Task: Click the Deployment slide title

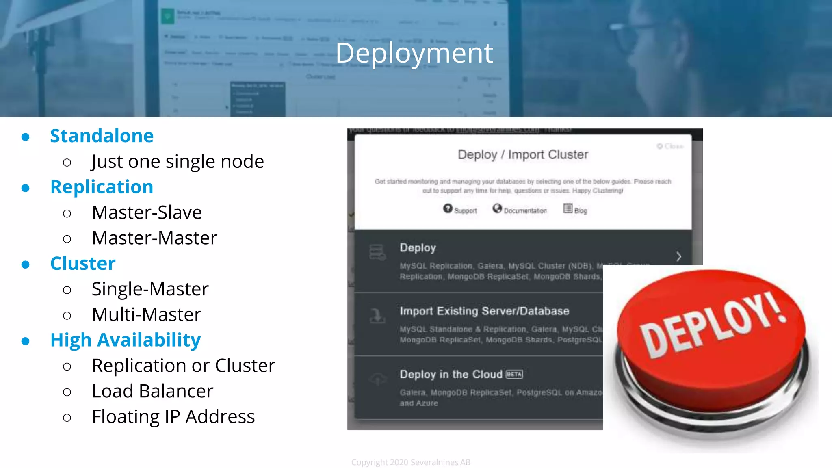Action: (414, 53)
